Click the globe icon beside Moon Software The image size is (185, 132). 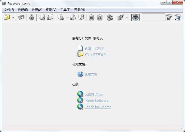pos(80,100)
